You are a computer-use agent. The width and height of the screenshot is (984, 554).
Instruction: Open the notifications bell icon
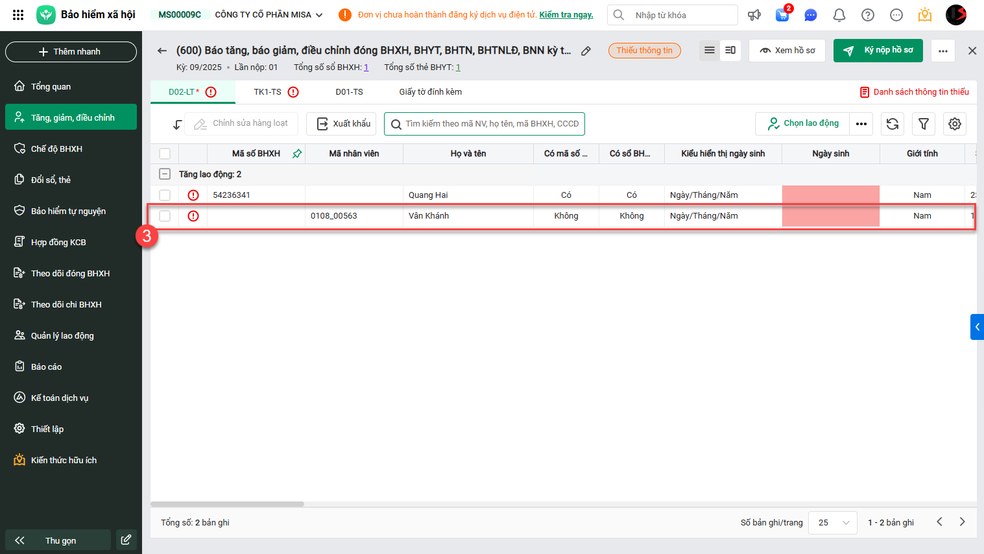(839, 15)
